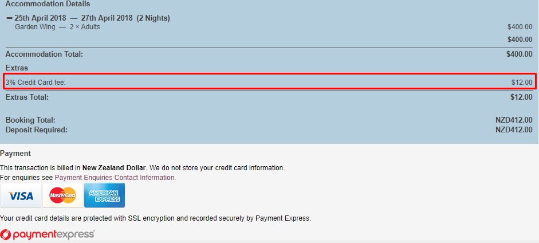
Task: Click the Payment Express logo
Action: (48, 234)
